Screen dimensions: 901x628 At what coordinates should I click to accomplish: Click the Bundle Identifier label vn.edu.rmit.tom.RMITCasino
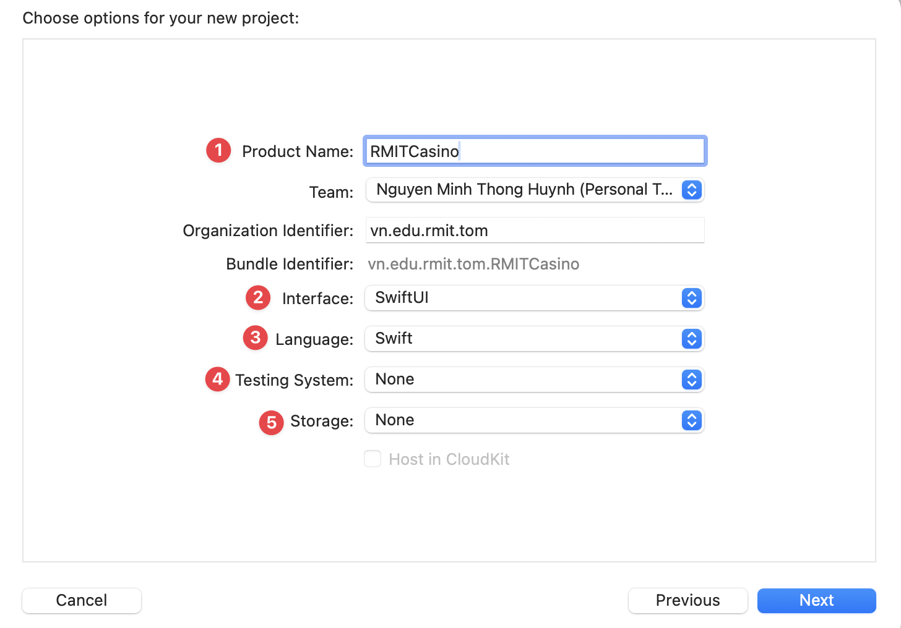[473, 264]
